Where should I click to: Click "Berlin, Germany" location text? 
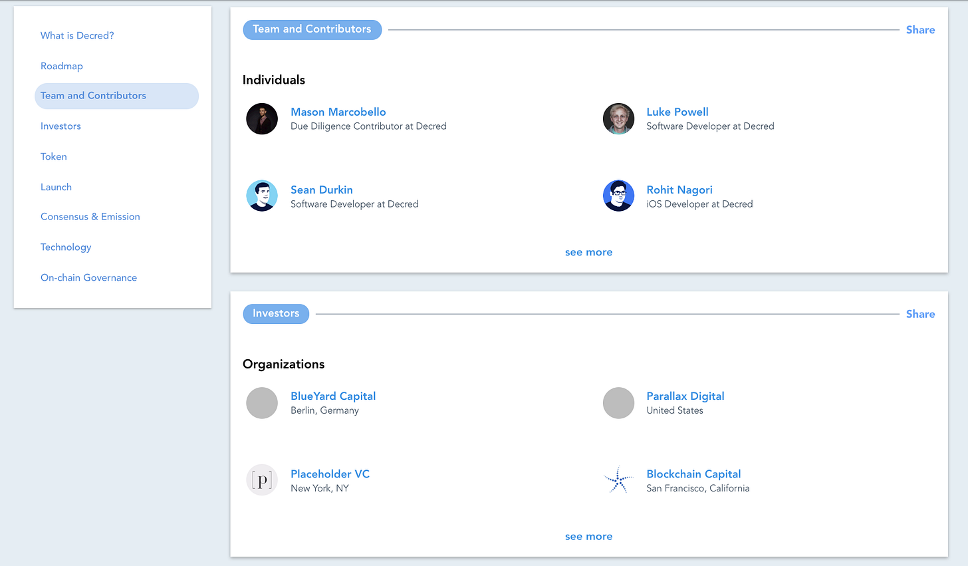[x=324, y=410]
